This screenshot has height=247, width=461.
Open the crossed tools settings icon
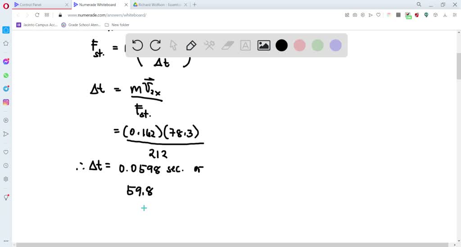(x=209, y=45)
